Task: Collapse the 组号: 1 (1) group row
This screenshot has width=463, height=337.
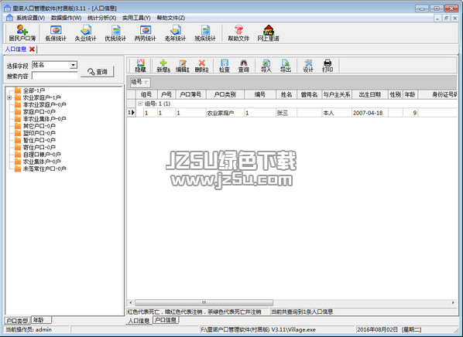Action: (x=140, y=104)
